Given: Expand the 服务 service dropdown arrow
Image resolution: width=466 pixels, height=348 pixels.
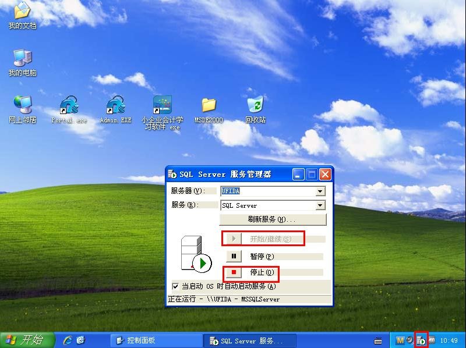Looking at the screenshot, I should (x=320, y=205).
